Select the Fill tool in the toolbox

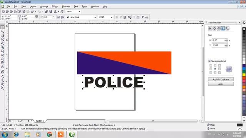[x=2, y=84]
